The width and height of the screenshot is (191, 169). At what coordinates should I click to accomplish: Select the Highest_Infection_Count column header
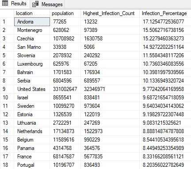click(110, 13)
